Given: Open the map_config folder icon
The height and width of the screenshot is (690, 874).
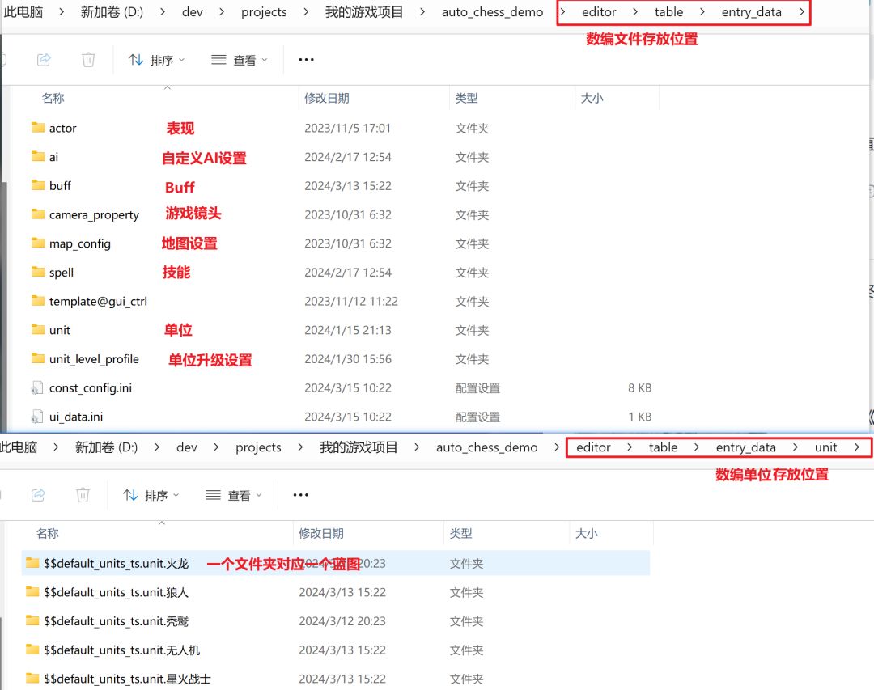Looking at the screenshot, I should click(38, 243).
